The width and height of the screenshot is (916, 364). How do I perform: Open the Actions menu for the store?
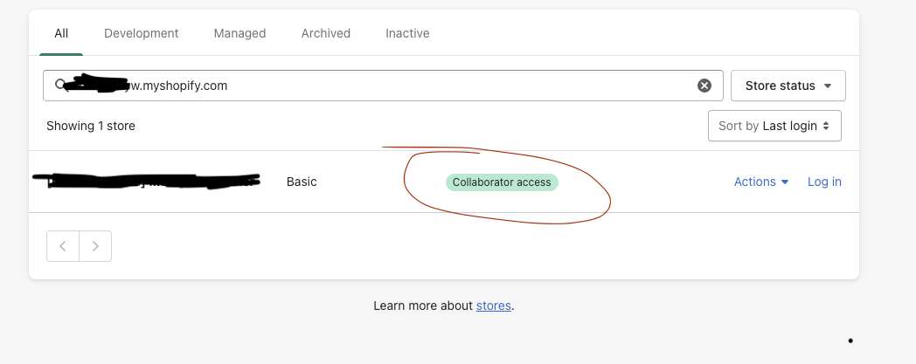[761, 182]
